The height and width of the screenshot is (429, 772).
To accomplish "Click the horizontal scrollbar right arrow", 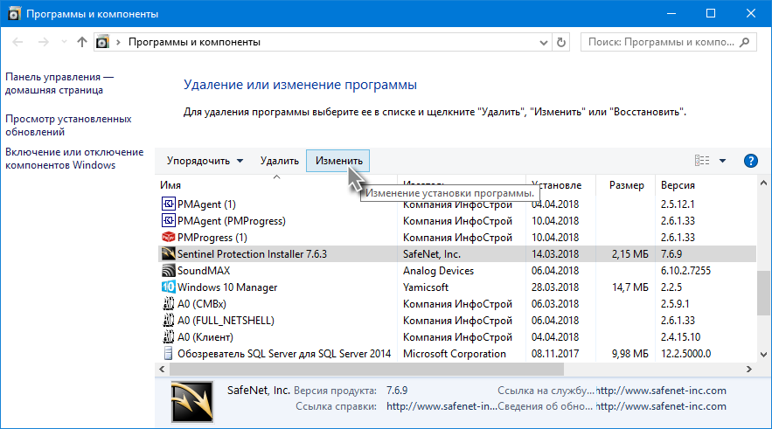I will click(749, 369).
